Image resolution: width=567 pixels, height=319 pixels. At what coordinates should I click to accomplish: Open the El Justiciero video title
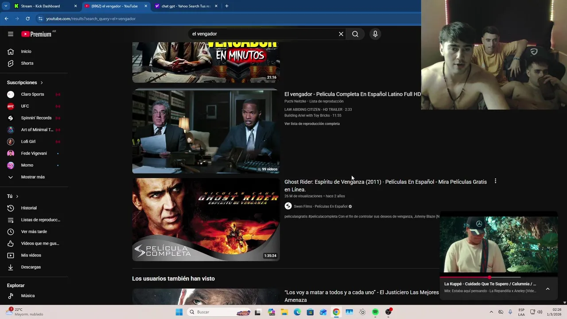point(361,296)
